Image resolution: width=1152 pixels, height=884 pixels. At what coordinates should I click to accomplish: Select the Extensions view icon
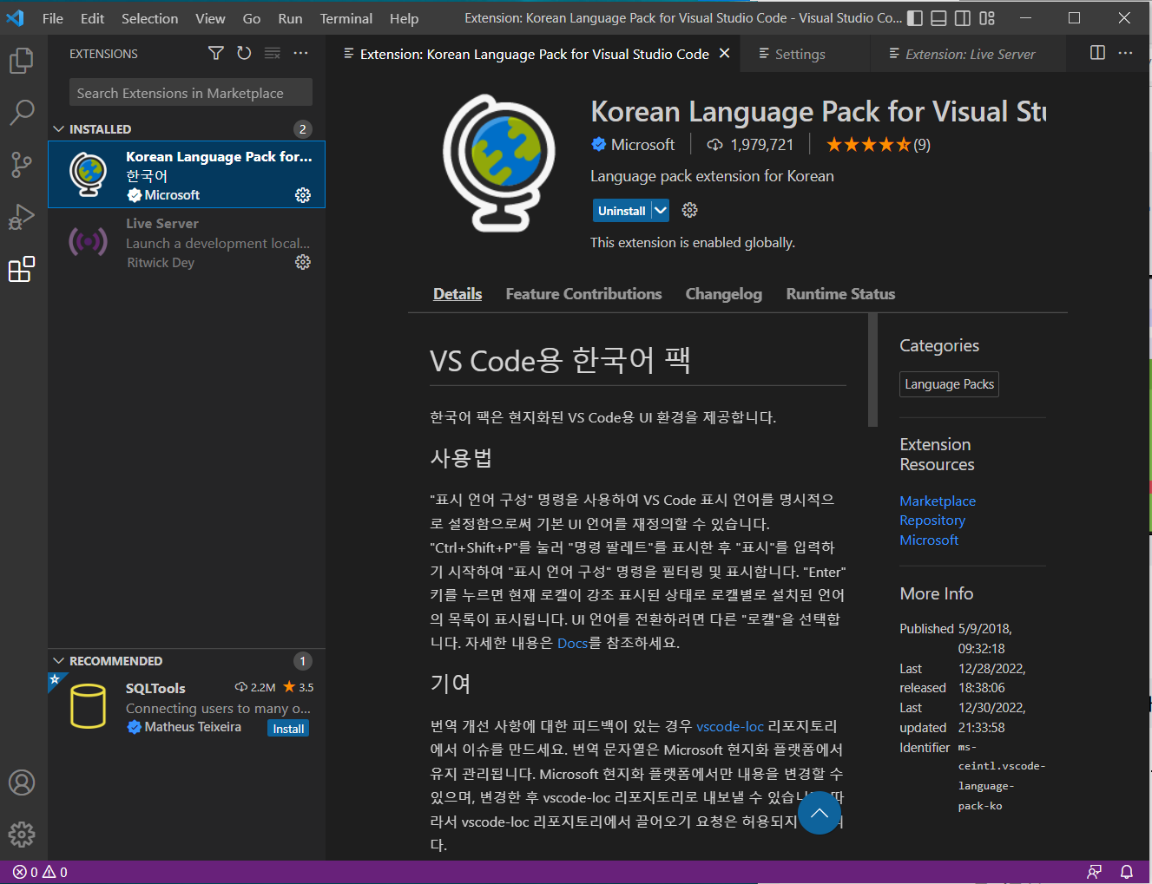coord(22,269)
